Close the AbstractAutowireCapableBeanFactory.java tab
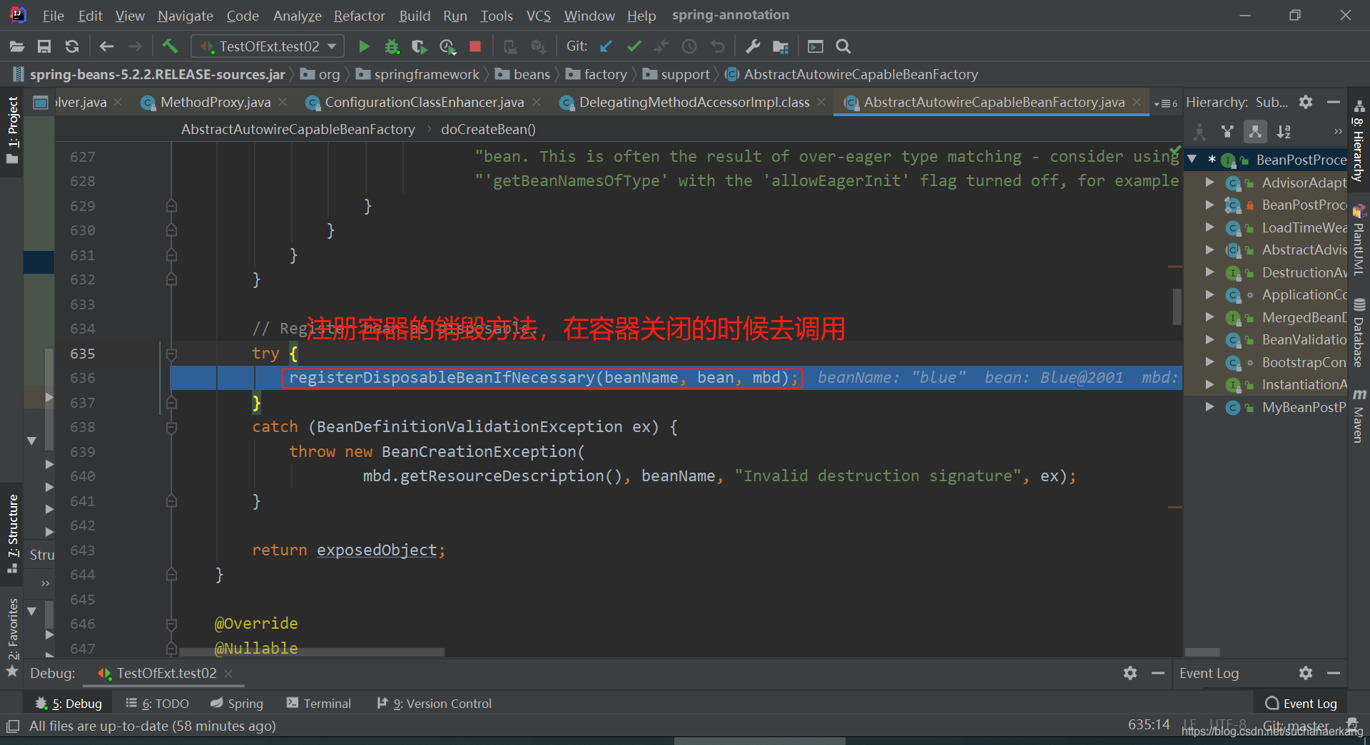This screenshot has width=1370, height=745. [1137, 103]
